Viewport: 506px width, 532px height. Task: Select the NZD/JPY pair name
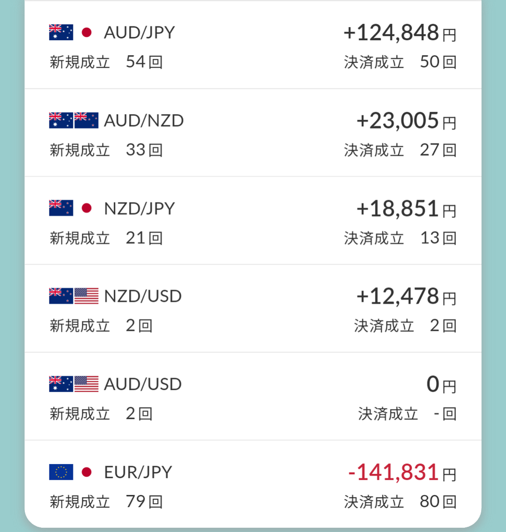(x=139, y=208)
